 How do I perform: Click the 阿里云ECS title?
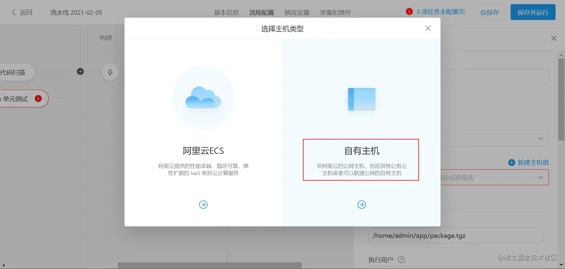click(203, 151)
